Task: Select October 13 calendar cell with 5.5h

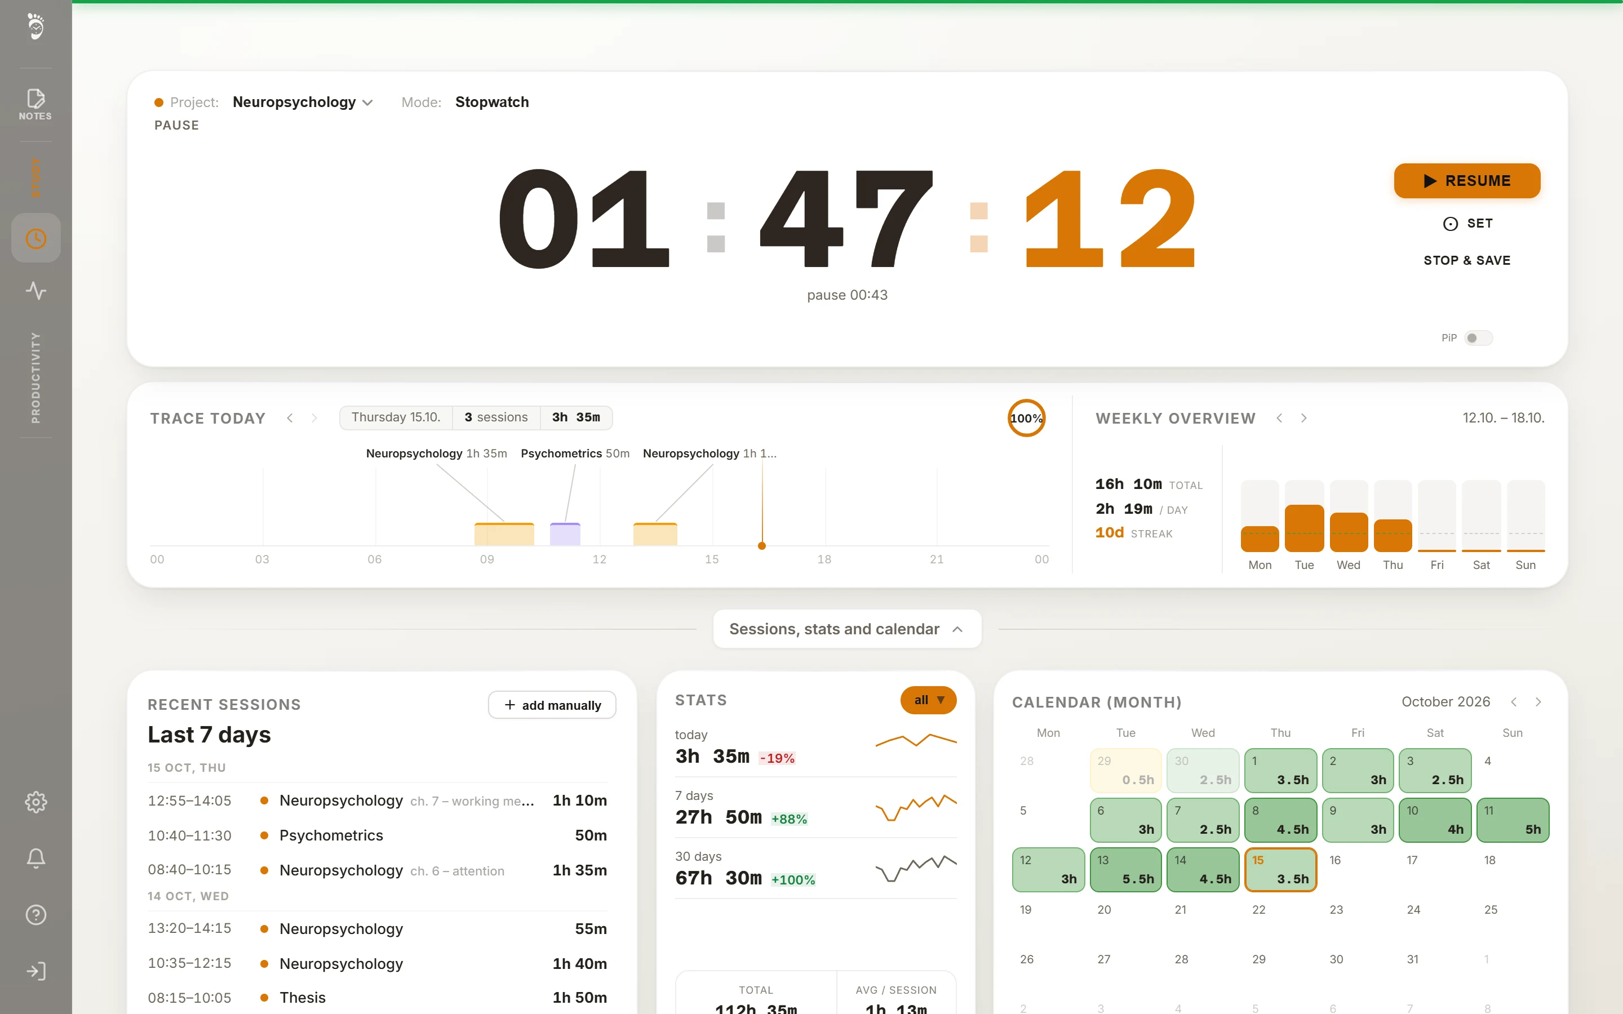Action: [1126, 869]
